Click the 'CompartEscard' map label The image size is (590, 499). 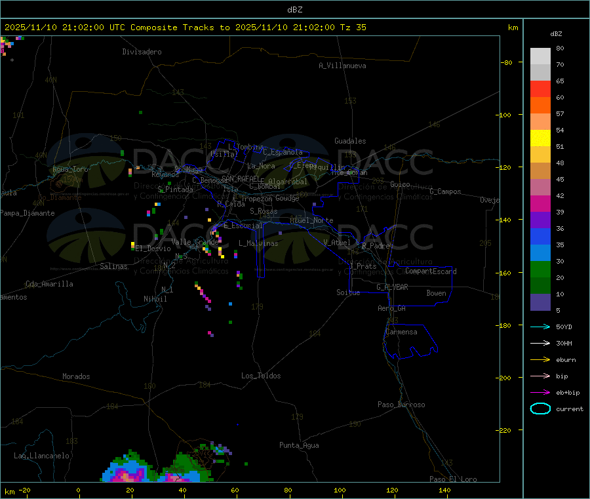tap(431, 271)
